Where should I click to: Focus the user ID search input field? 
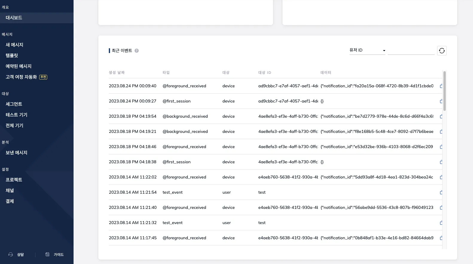[x=411, y=50]
